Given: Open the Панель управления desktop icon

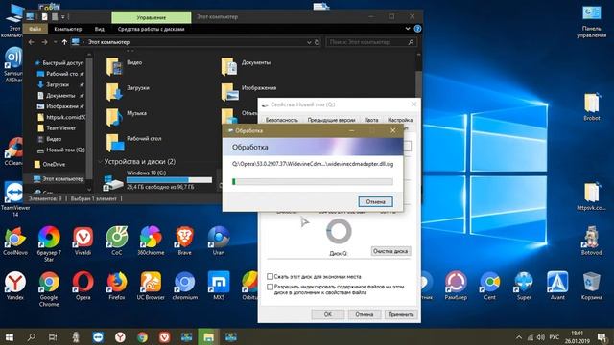Looking at the screenshot, I should pos(591,21).
